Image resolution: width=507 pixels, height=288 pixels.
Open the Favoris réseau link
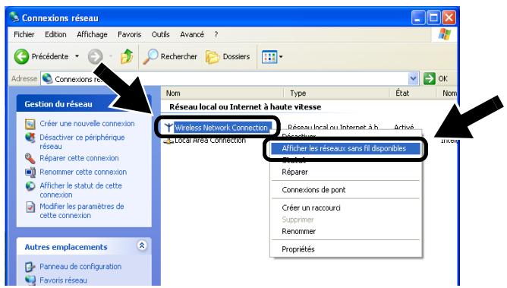64,280
